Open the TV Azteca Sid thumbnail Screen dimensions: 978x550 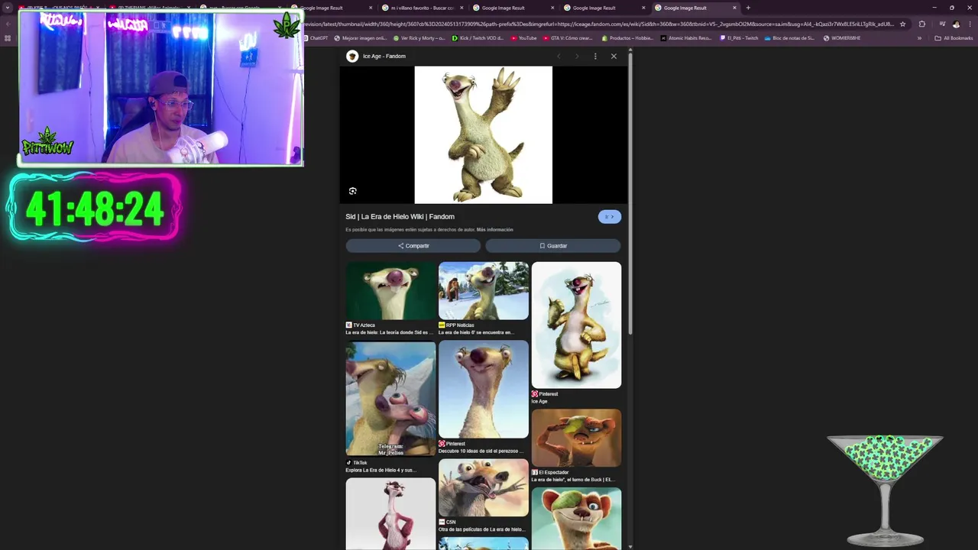coord(390,291)
